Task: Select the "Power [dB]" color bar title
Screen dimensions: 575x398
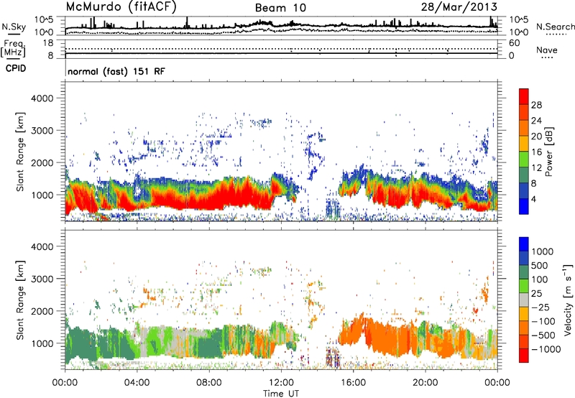Action: tap(548, 152)
